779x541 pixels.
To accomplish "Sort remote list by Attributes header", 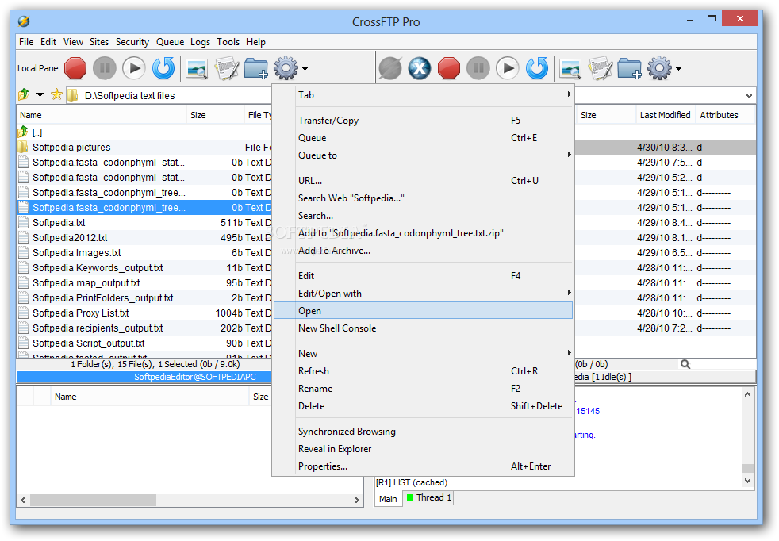I will click(x=724, y=115).
